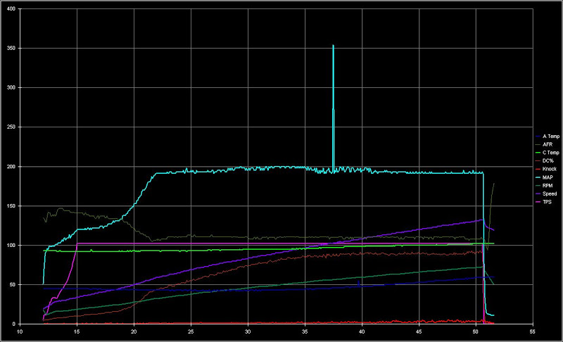Image resolution: width=563 pixels, height=342 pixels.
Task: Click the 100 label on the vertical axis
Action: tap(11, 245)
